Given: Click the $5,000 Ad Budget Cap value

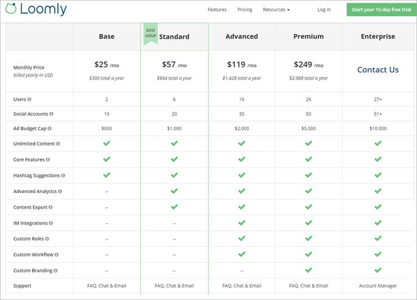Looking at the screenshot, I should pyautogui.click(x=308, y=128).
